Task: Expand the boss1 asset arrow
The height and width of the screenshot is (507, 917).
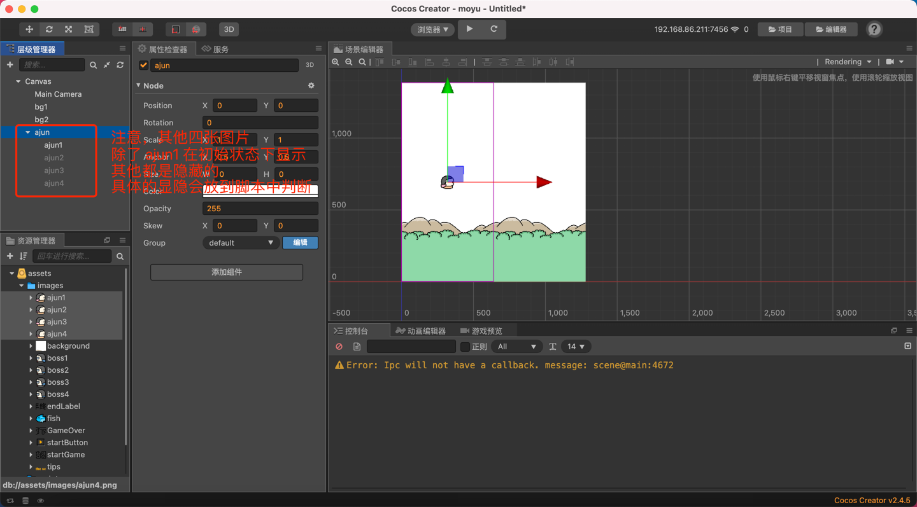Action: click(x=31, y=358)
